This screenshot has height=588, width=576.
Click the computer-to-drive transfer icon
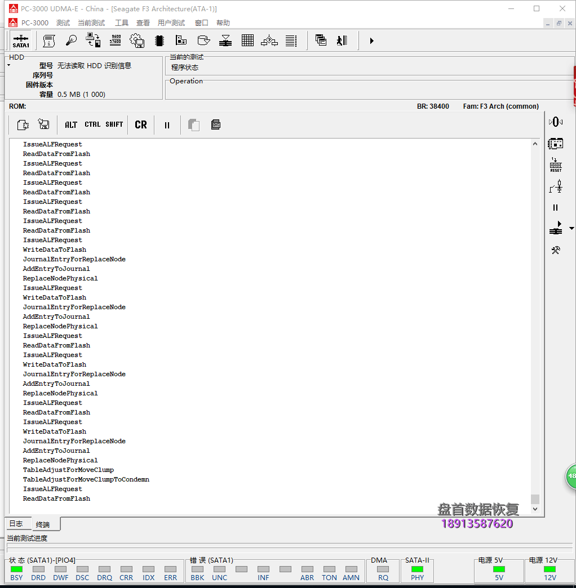[93, 40]
